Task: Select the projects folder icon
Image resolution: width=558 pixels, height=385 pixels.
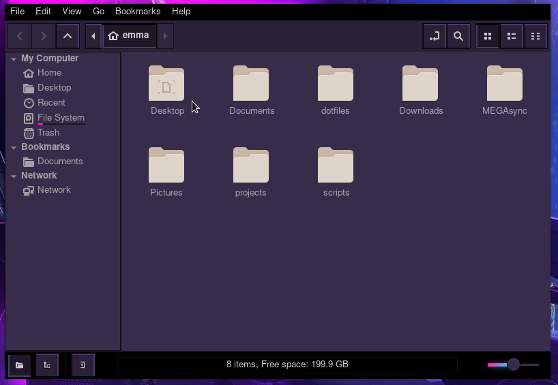Action: pos(251,165)
